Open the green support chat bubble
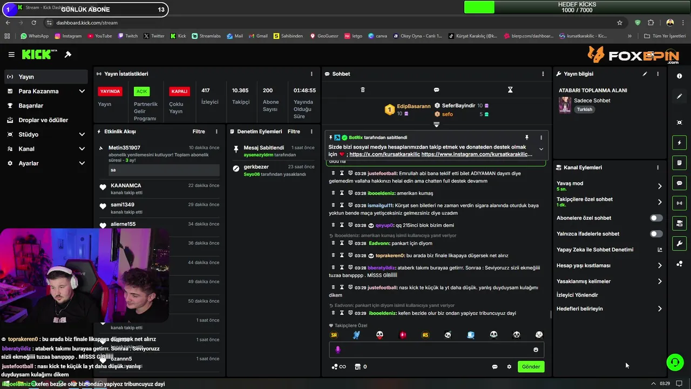The width and height of the screenshot is (691, 389). (675, 362)
